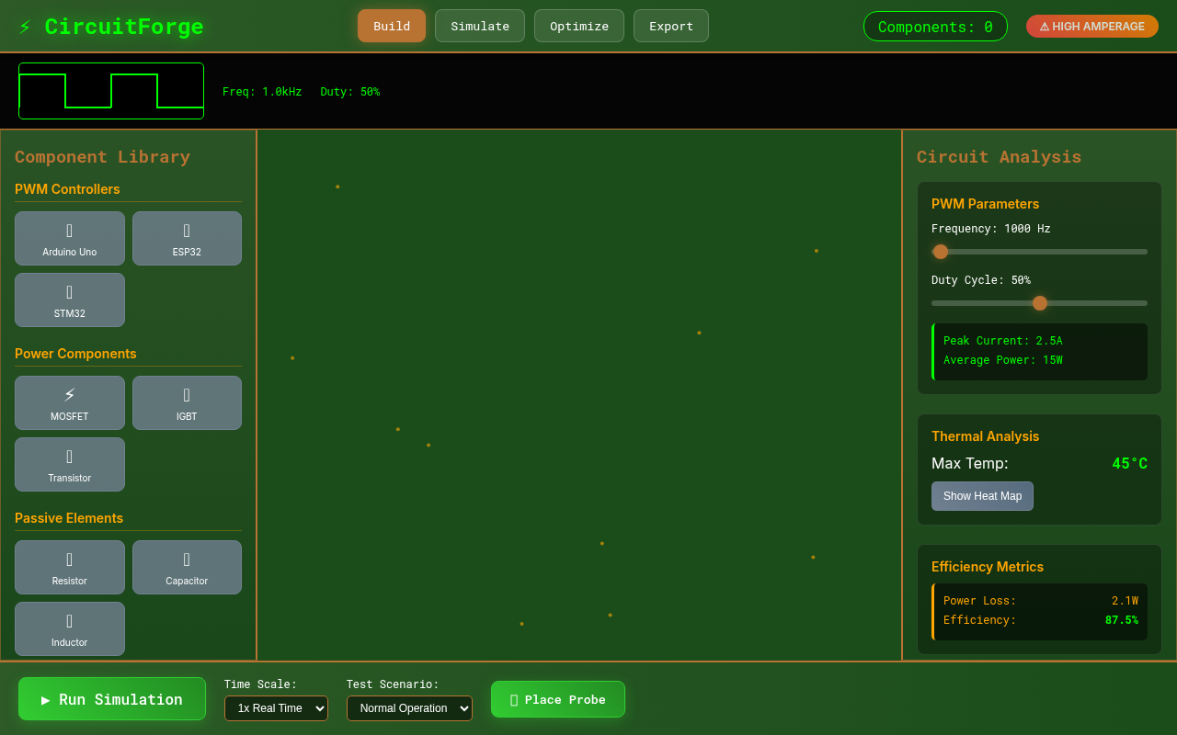
Task: Click the Components counter pill
Action: [935, 26]
